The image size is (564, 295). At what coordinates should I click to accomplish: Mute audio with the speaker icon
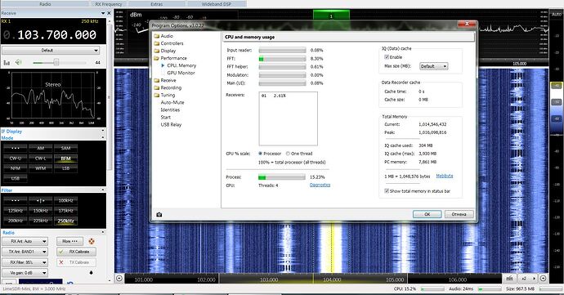tap(19, 62)
